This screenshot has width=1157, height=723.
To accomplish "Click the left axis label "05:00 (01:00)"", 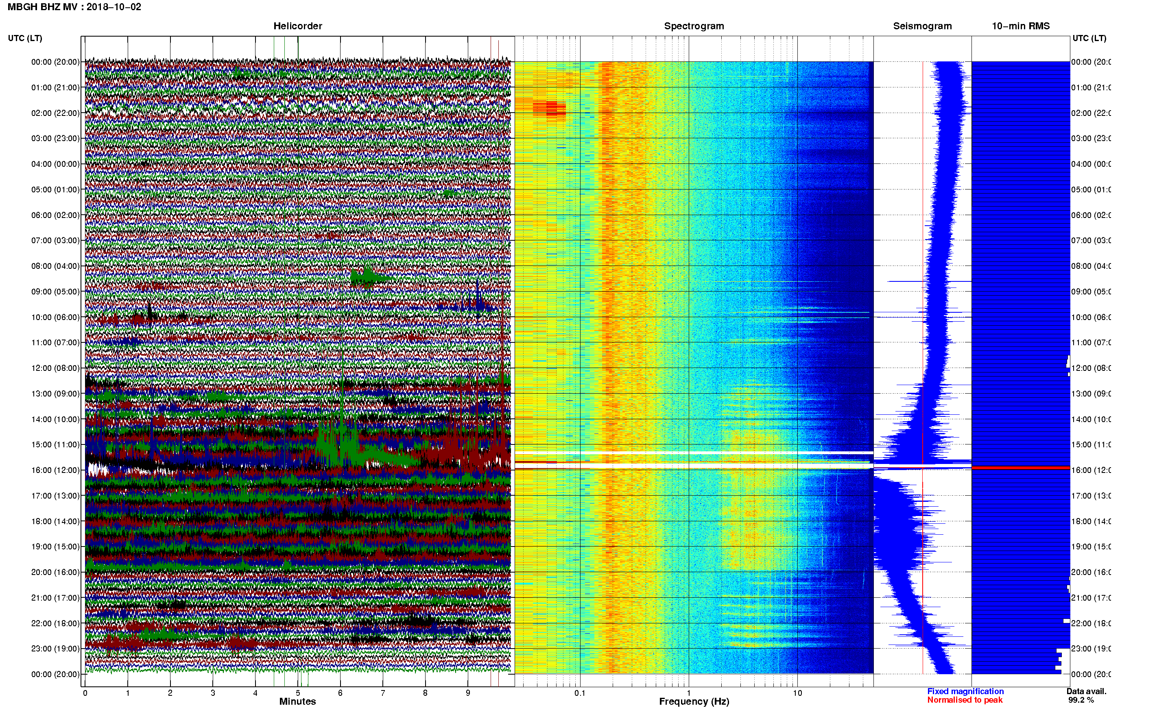I will click(55, 189).
